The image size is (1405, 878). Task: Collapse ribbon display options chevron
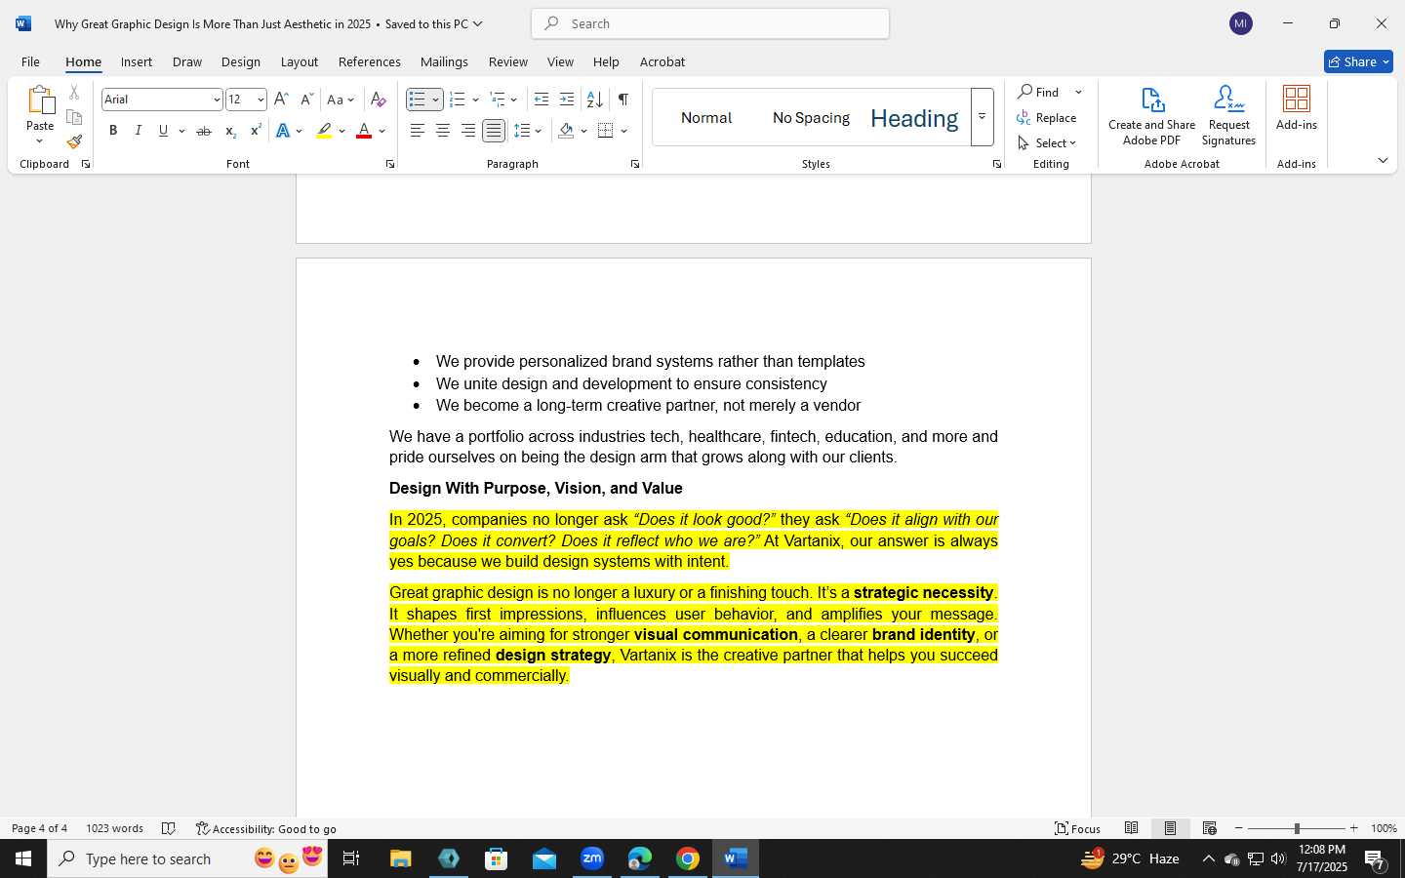pyautogui.click(x=1383, y=160)
